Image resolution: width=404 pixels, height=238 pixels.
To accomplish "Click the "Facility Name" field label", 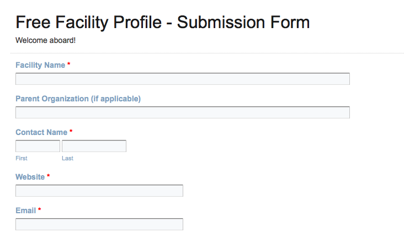I will [x=40, y=65].
